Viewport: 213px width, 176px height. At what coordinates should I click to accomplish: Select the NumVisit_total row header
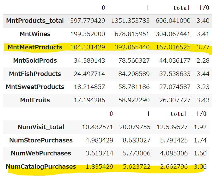point(41,127)
